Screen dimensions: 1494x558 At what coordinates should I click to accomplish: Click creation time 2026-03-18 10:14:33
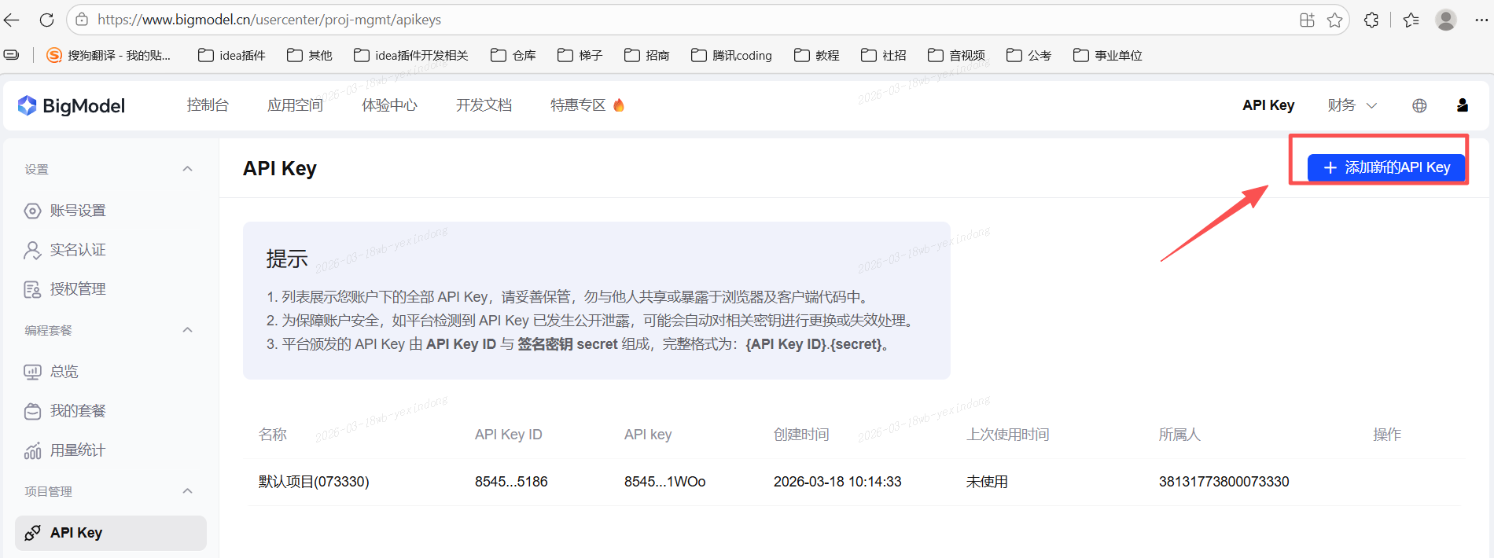coord(837,482)
